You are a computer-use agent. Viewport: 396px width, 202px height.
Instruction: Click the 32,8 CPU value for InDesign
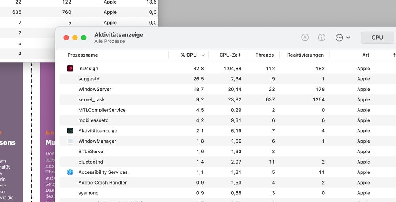click(198, 69)
